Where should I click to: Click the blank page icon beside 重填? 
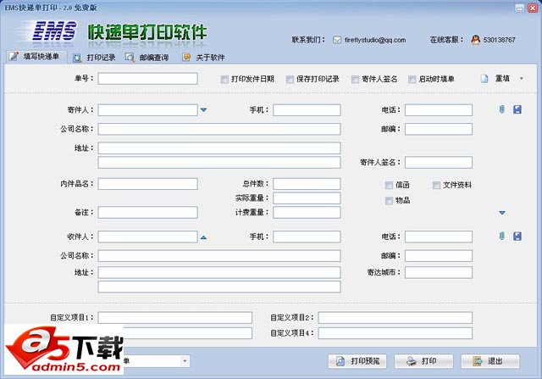tap(484, 79)
